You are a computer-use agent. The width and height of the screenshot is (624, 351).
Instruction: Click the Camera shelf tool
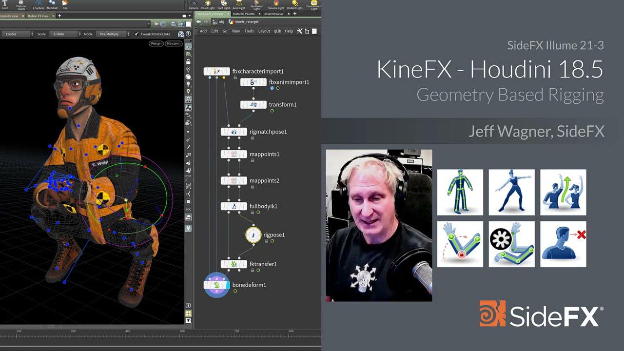(x=194, y=4)
